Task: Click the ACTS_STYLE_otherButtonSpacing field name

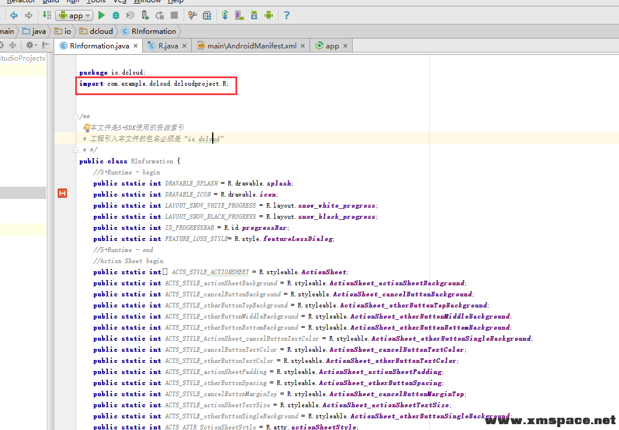Action: tap(216, 383)
